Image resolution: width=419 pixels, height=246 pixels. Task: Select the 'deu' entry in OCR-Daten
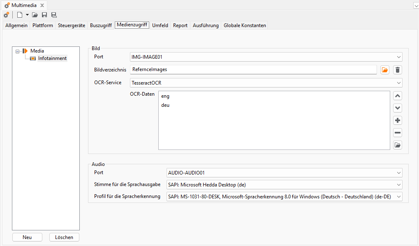click(x=165, y=105)
